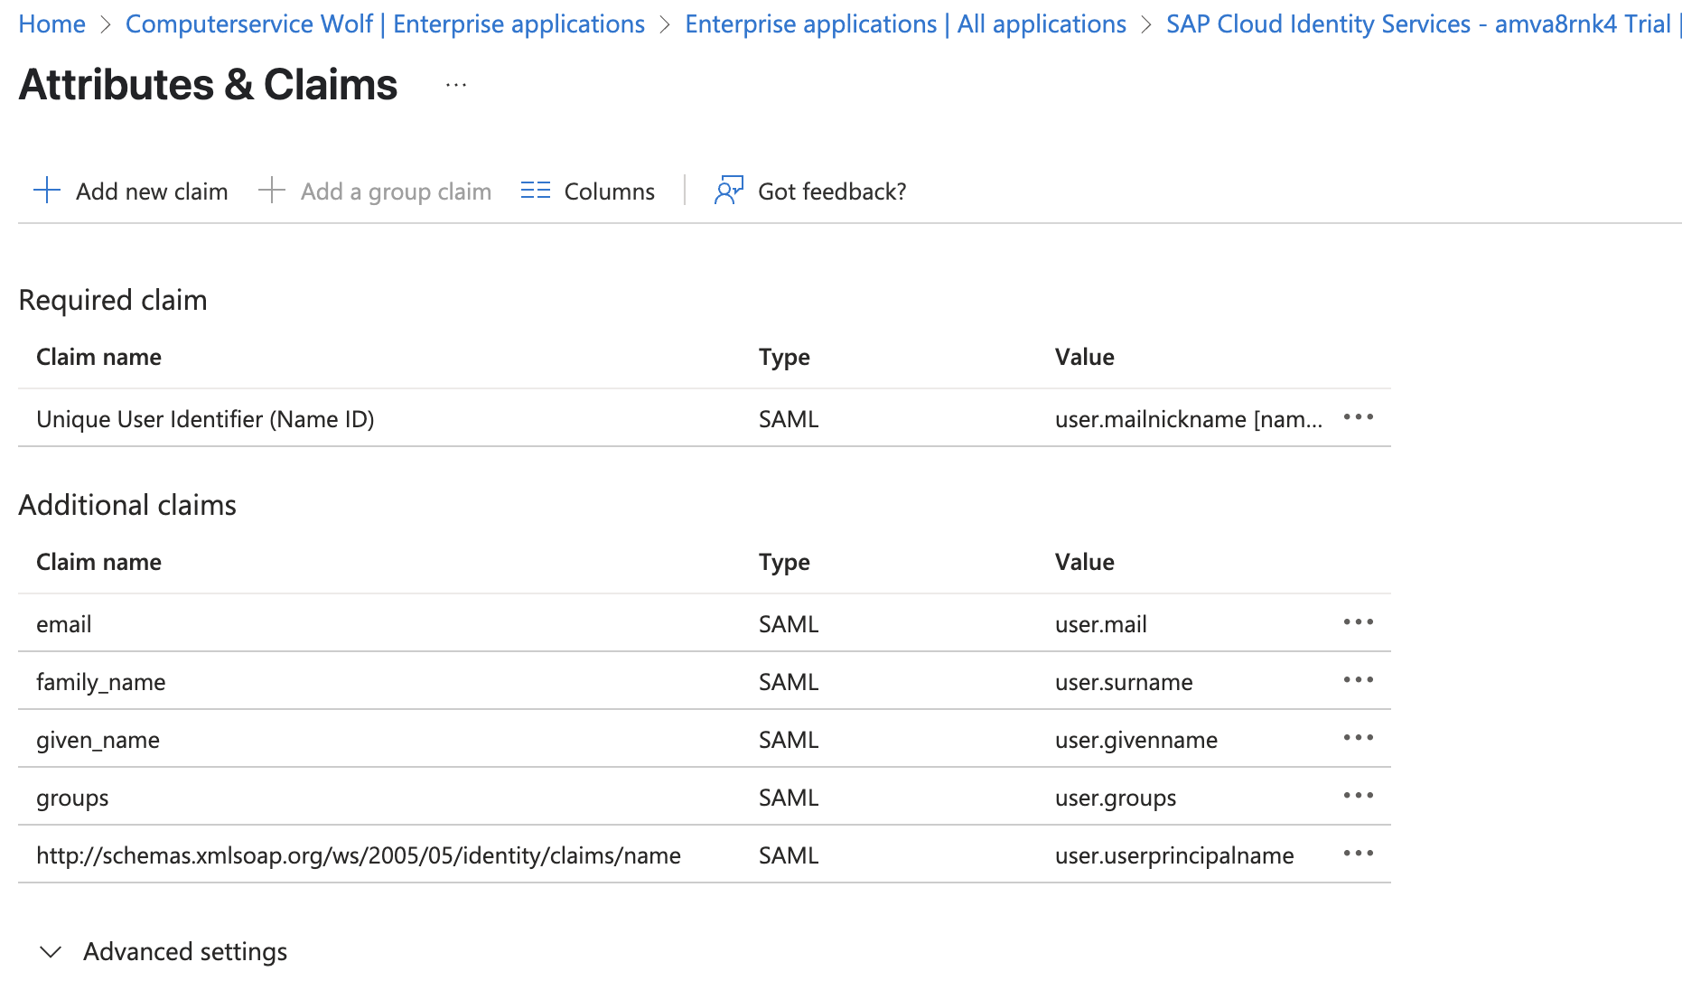Open ellipsis menu for given_name claim

pos(1359,738)
